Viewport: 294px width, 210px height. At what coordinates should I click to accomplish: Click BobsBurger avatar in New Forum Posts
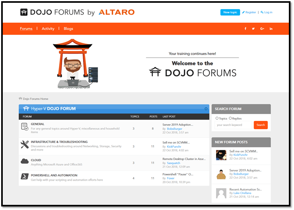pos(221,174)
